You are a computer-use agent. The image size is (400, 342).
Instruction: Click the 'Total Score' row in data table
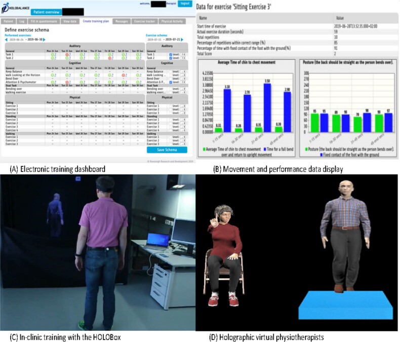tap(297, 54)
